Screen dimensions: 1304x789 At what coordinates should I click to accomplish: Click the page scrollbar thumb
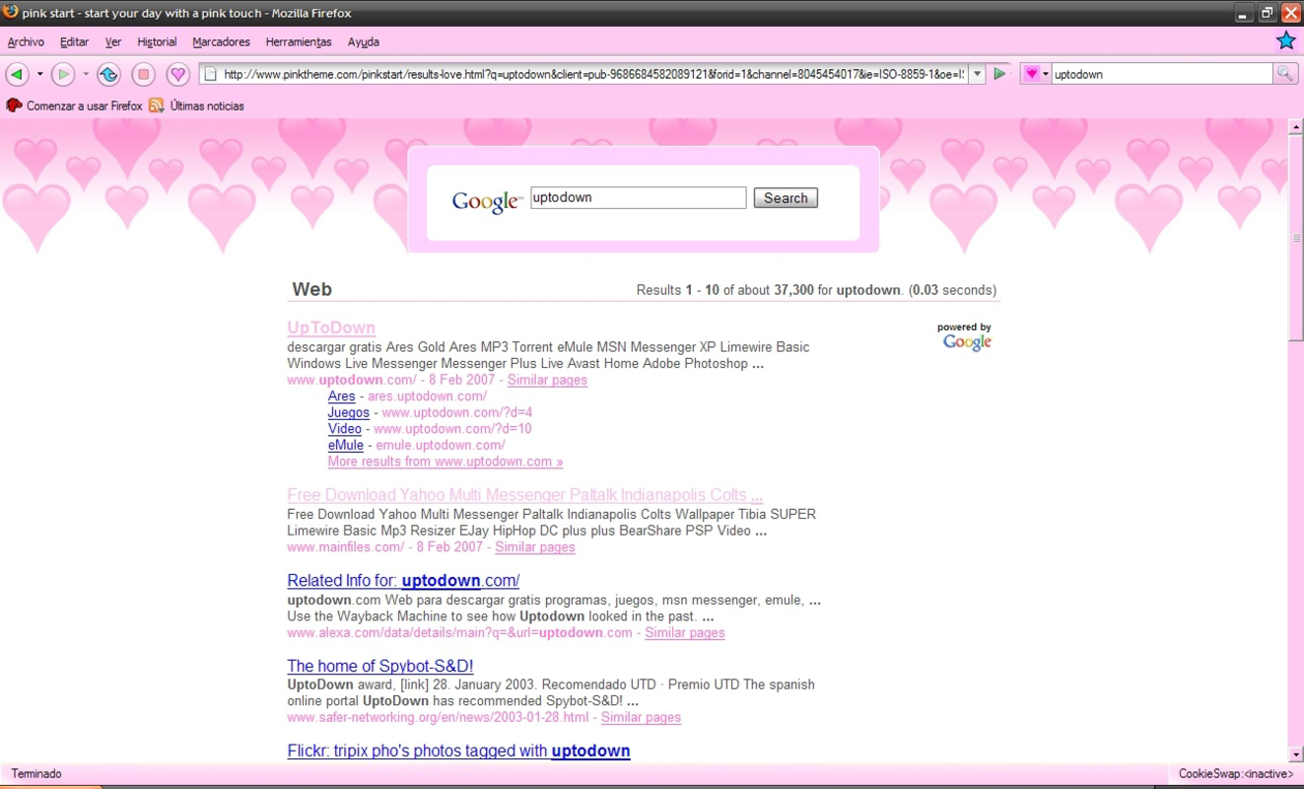click(x=1296, y=238)
